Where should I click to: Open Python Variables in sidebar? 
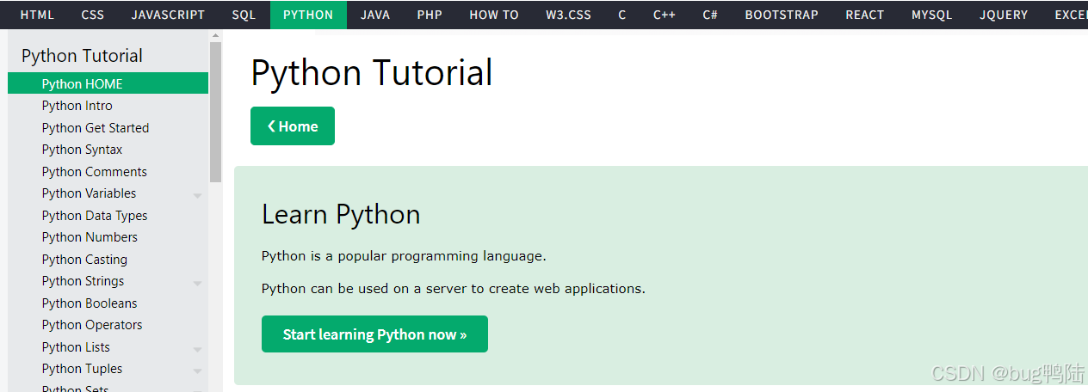(89, 193)
